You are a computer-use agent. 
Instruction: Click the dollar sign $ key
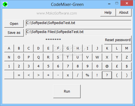127,66
